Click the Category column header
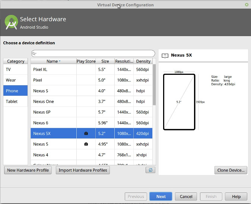 pos(16,61)
